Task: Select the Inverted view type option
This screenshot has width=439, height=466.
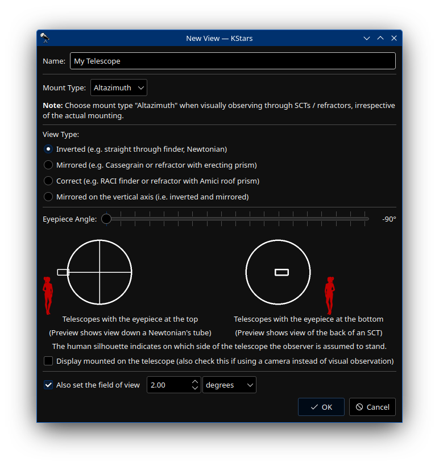Action: [x=49, y=149]
